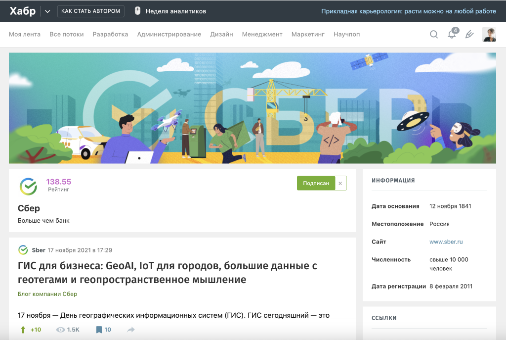Viewport: 506px width, 340px height.
Task: Open notifications bell with badge
Action: tap(452, 34)
